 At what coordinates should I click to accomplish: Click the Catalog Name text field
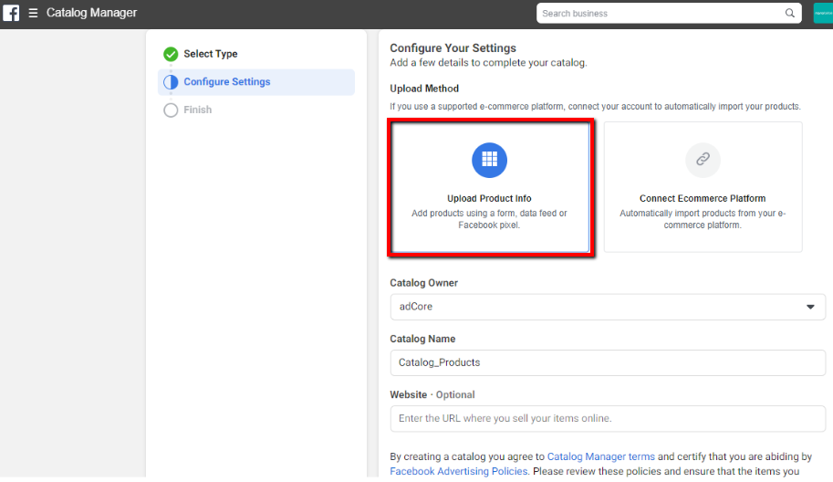tap(607, 362)
